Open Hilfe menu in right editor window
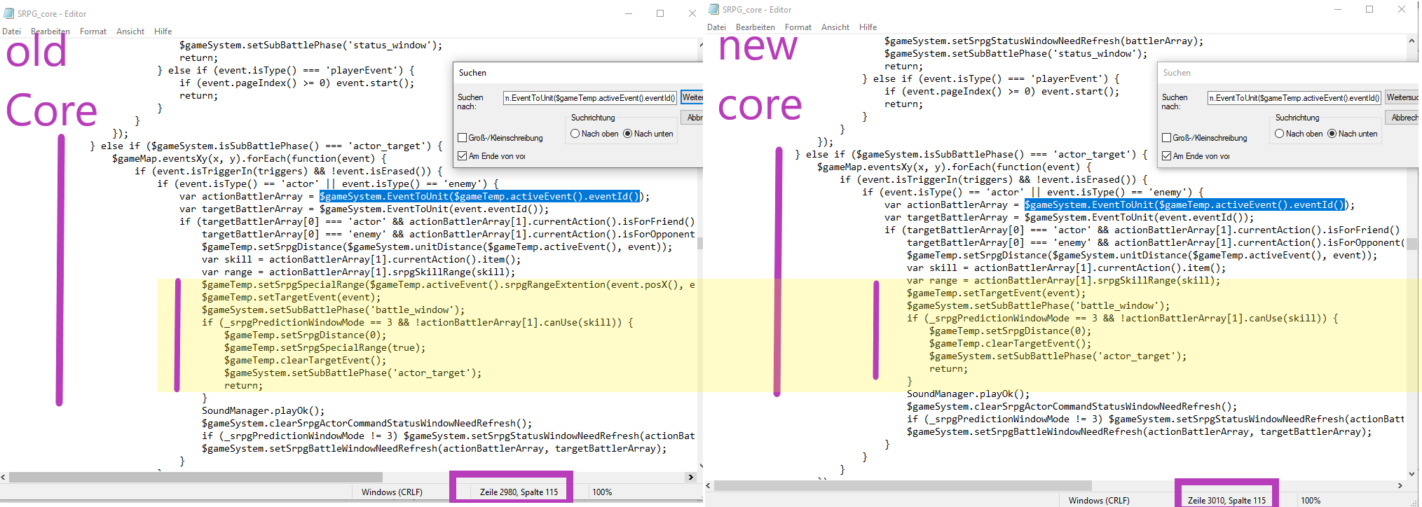 coord(868,27)
